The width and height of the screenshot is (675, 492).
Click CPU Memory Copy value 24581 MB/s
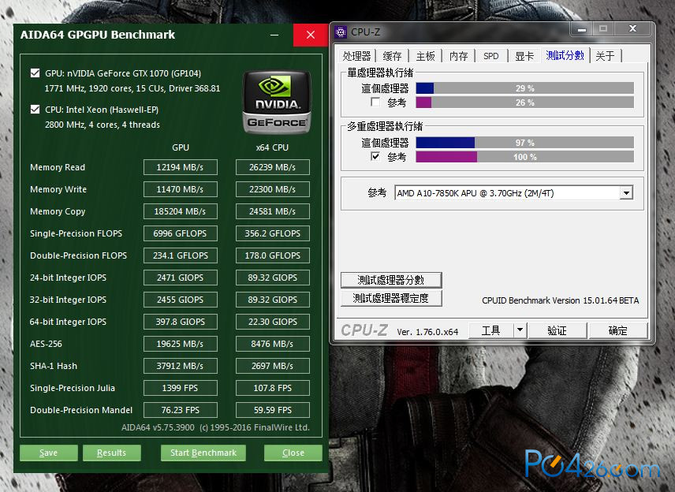(x=273, y=211)
